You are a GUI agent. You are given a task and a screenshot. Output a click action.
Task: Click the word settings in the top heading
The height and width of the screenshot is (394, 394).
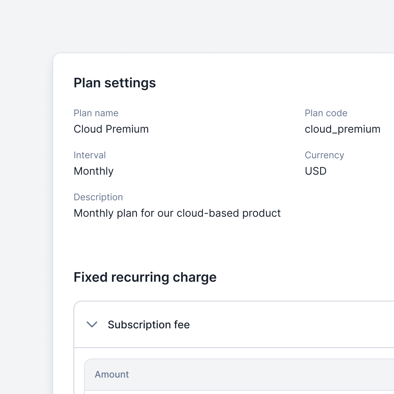coord(130,83)
